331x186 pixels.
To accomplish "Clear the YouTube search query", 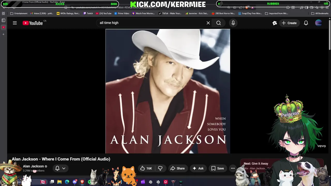I will point(208,23).
